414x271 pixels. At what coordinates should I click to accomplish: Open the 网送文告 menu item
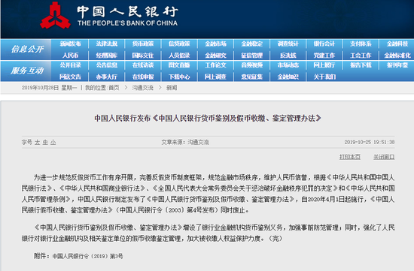(70, 77)
